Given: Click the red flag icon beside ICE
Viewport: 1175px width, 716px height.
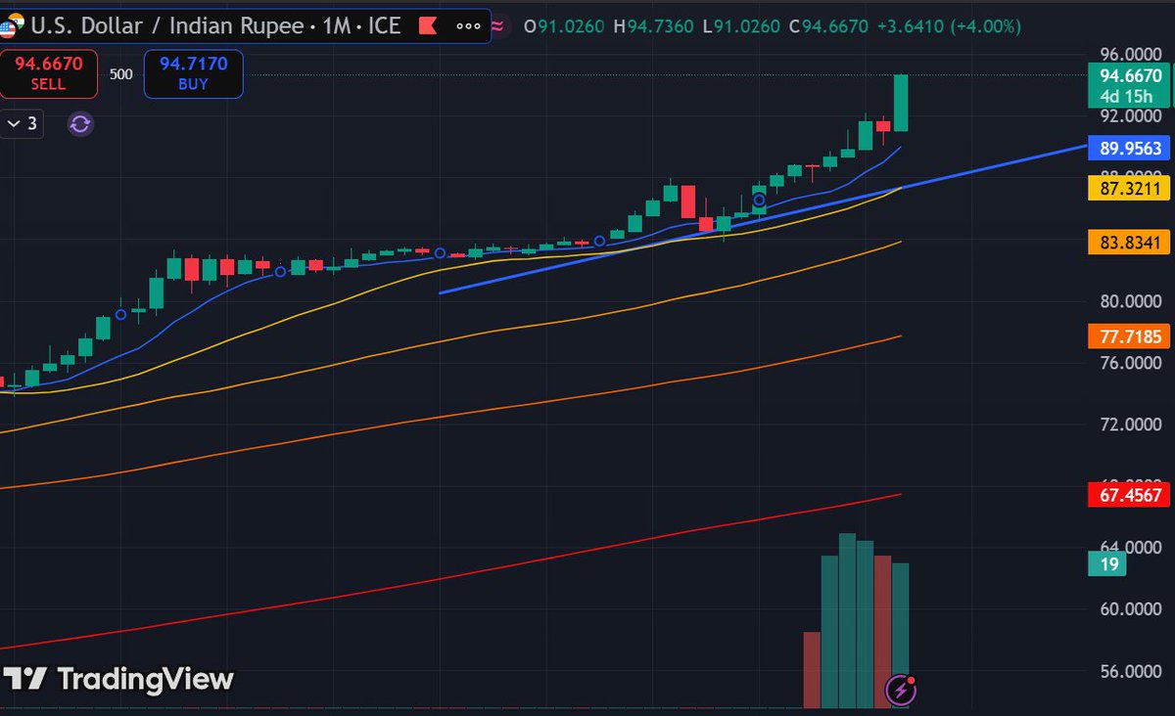Looking at the screenshot, I should (x=426, y=25).
